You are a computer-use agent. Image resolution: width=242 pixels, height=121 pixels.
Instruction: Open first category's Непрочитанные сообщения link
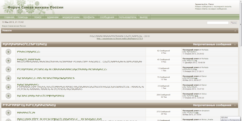tap(212, 45)
